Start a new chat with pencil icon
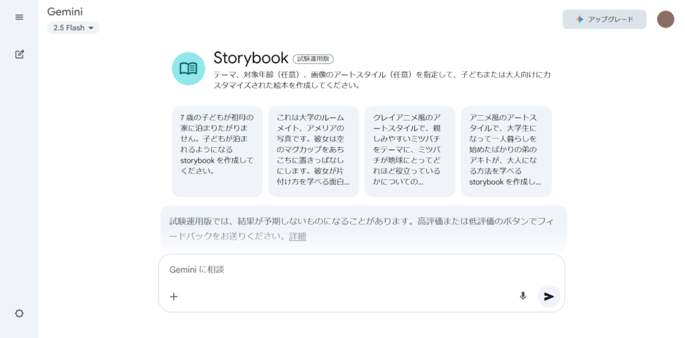The image size is (685, 338). point(19,55)
